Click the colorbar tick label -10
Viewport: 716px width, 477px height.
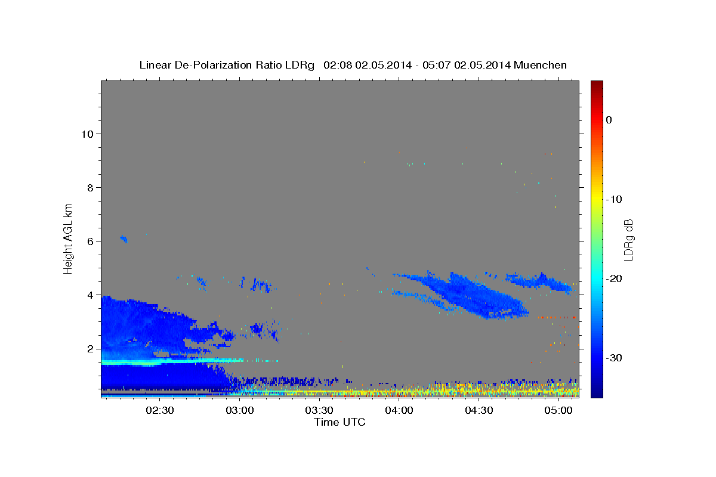pos(615,199)
